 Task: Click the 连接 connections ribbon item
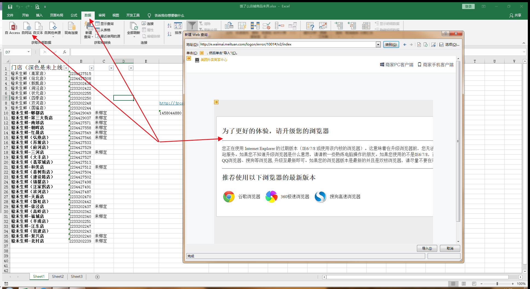(148, 24)
